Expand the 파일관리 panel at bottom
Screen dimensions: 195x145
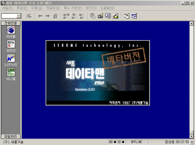[11, 136]
